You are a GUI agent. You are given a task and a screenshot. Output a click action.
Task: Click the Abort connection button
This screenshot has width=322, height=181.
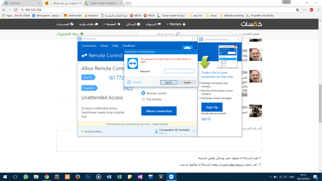coord(159,111)
